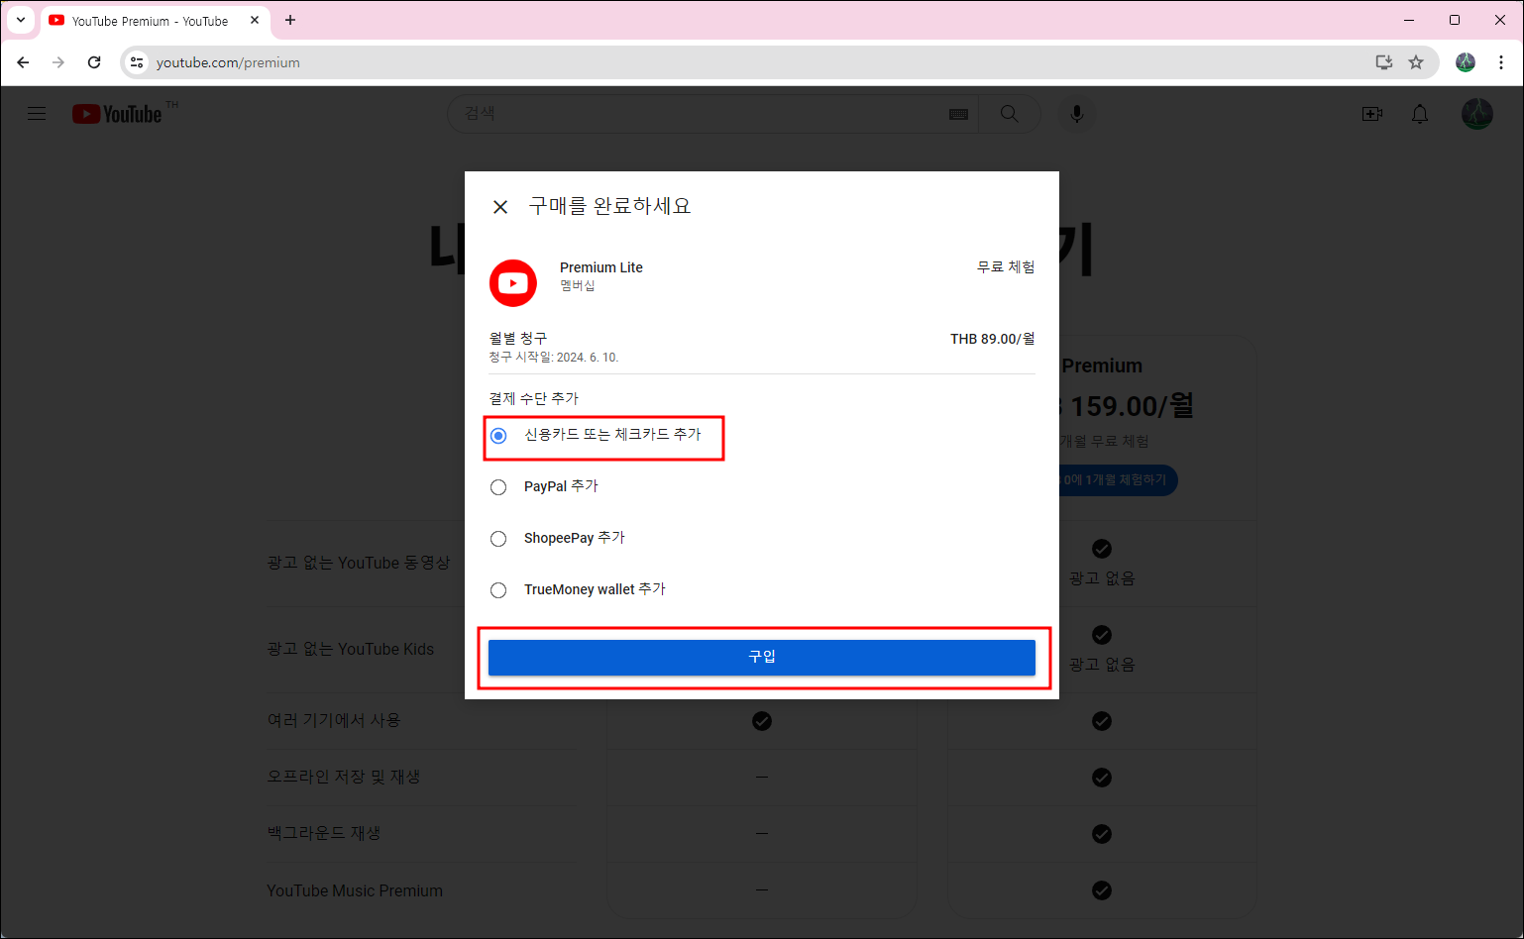Click the 광고 없는 YouTube Kids row label
Viewport: 1524px width, 939px height.
350,649
